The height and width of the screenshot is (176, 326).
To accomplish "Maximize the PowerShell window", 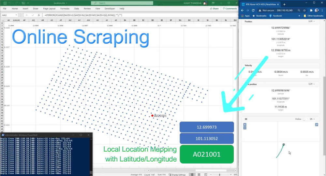I will tap(81, 135).
